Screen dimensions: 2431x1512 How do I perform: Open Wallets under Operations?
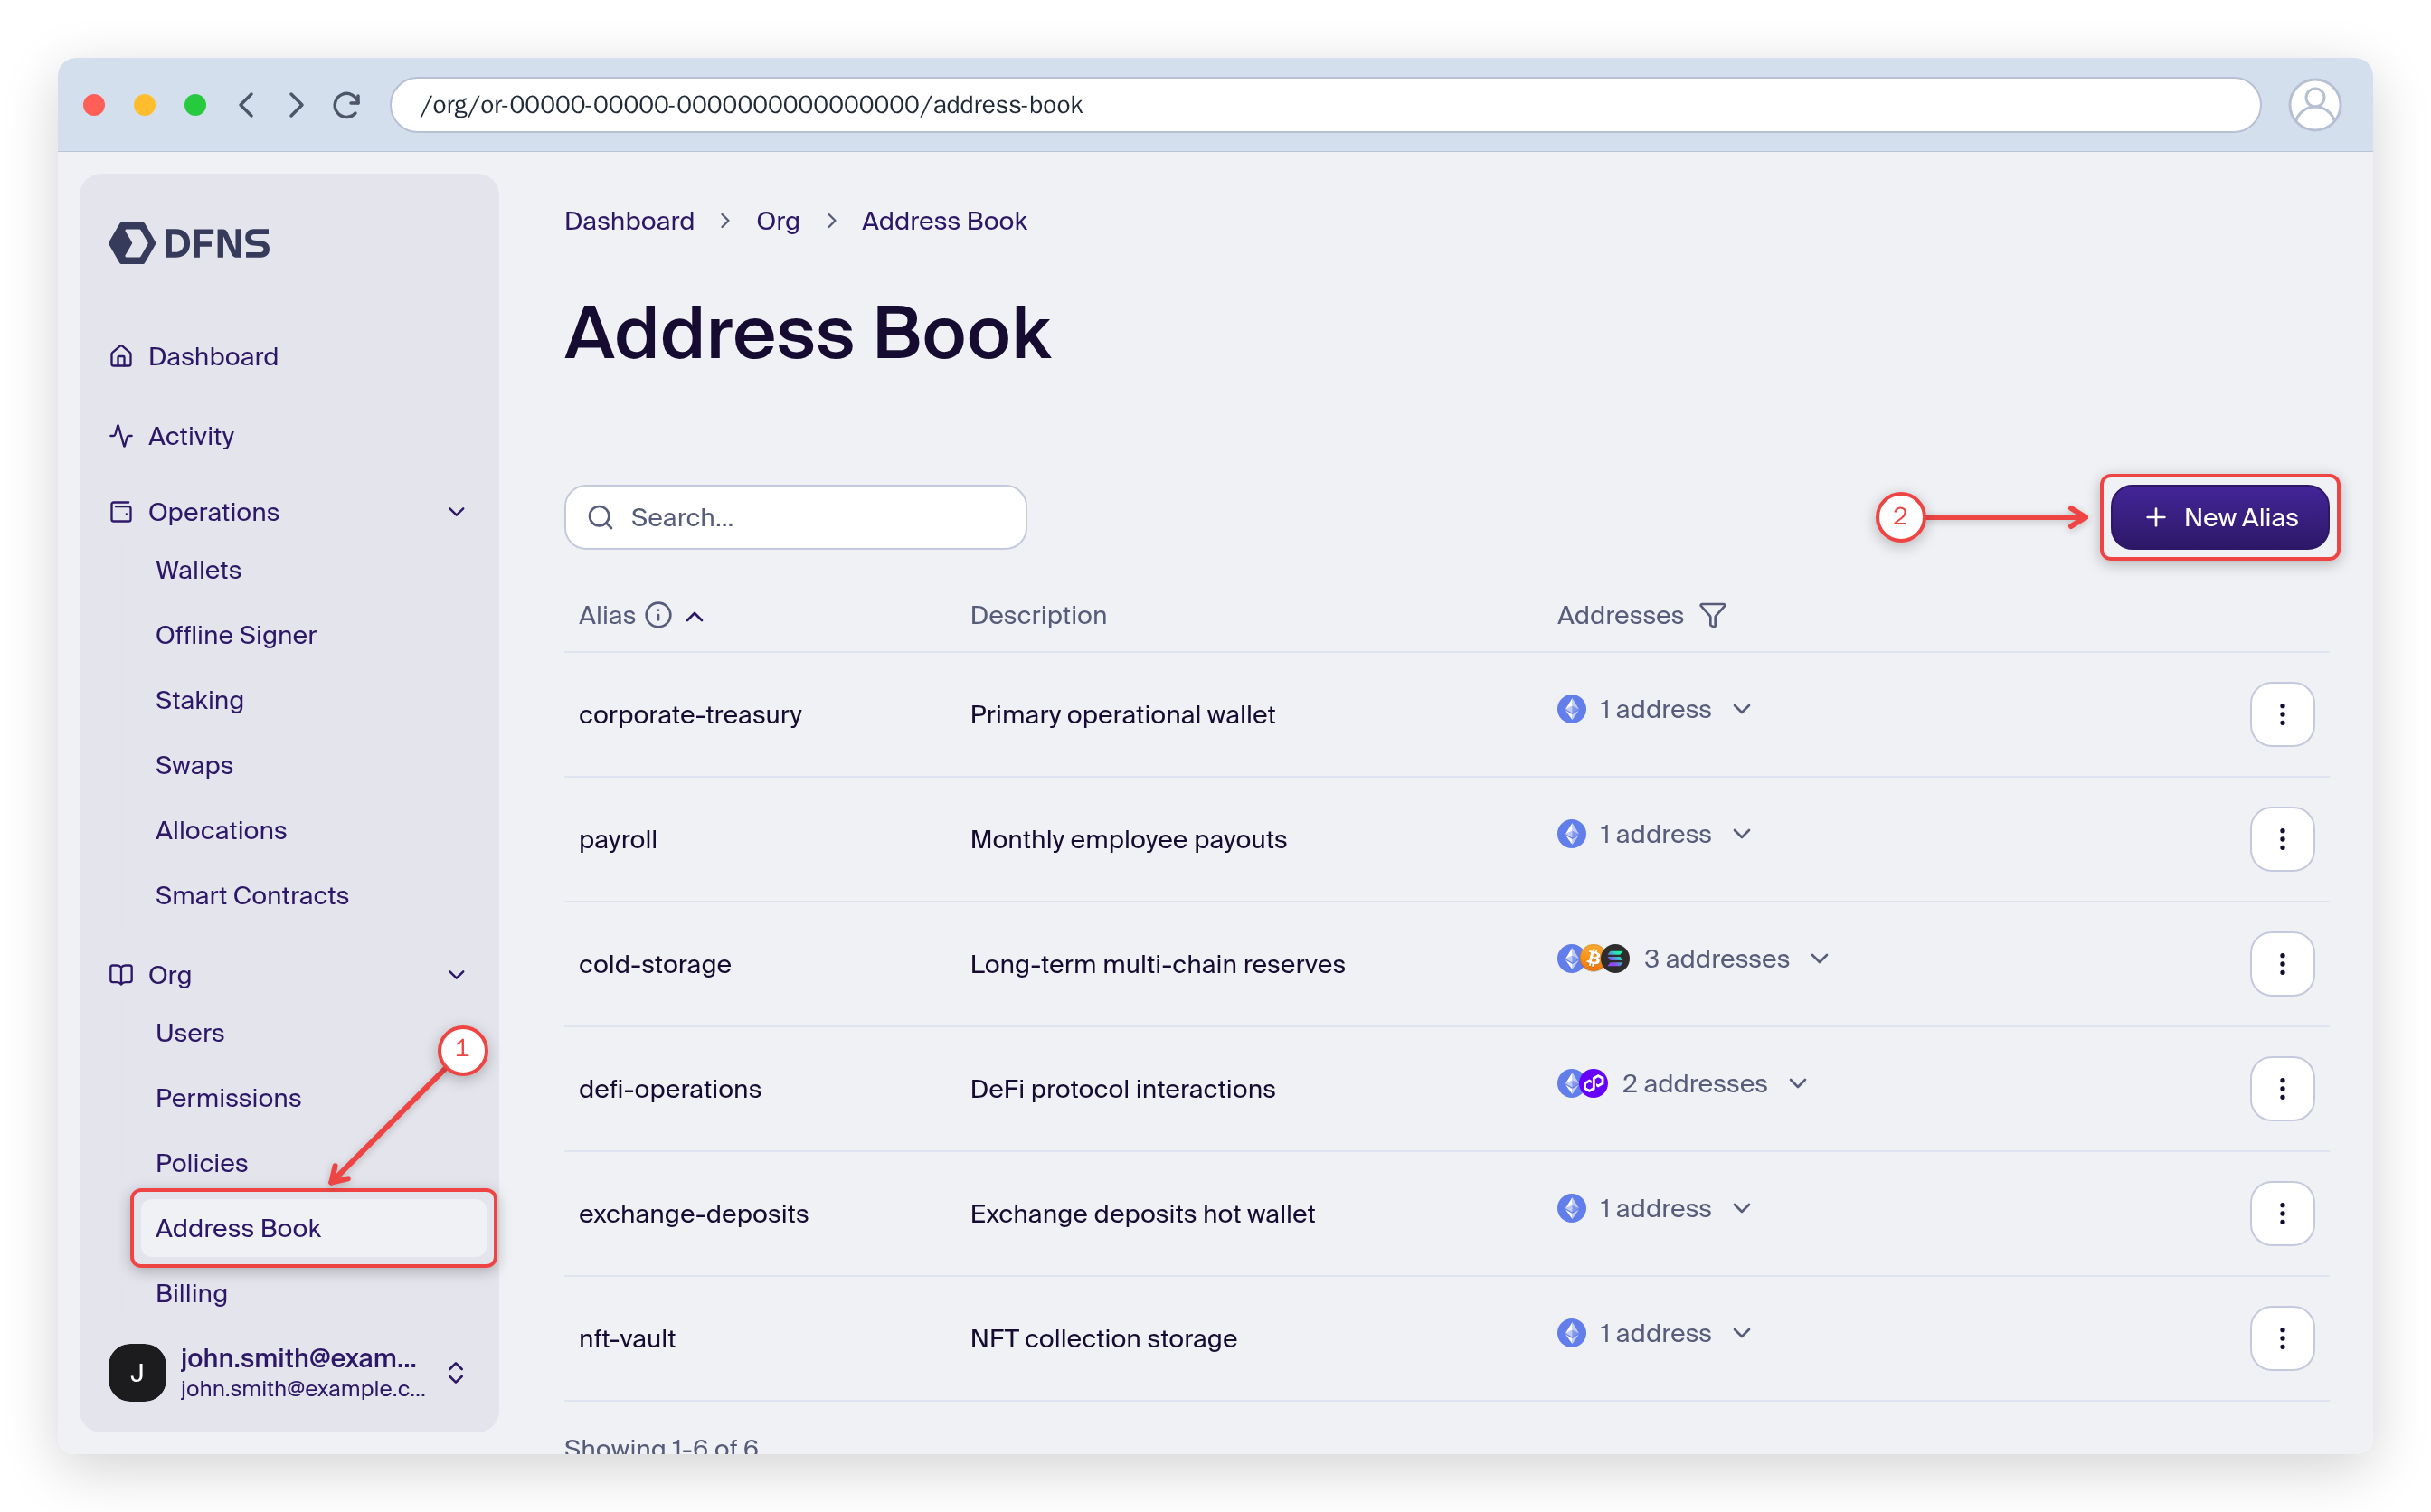198,570
